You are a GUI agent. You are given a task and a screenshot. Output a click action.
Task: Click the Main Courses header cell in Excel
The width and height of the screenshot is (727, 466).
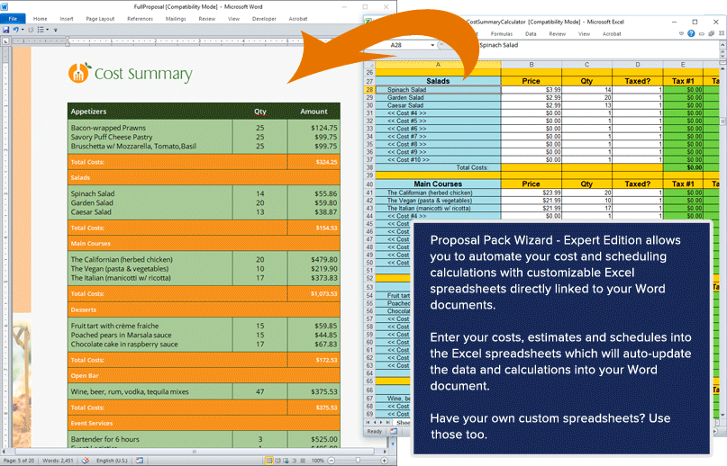click(x=438, y=184)
